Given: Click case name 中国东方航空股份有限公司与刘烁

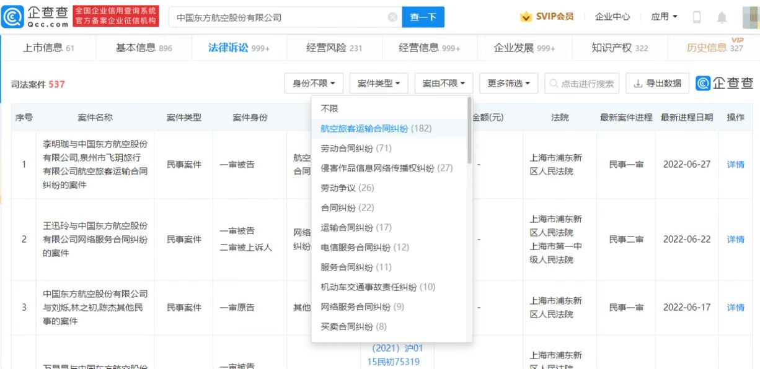Looking at the screenshot, I should [95, 308].
